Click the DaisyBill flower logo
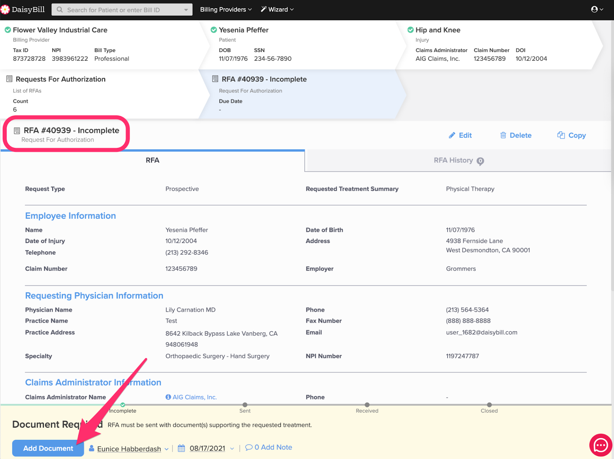The image size is (614, 459). pyautogui.click(x=5, y=10)
